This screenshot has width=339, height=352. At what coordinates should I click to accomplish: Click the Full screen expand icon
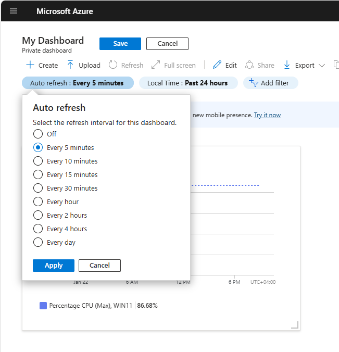click(x=156, y=65)
